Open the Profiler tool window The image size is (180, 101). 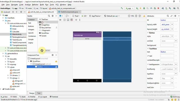[x=32, y=97]
